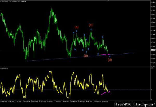Click the 24 Nov 2014 date label

coord(34,101)
